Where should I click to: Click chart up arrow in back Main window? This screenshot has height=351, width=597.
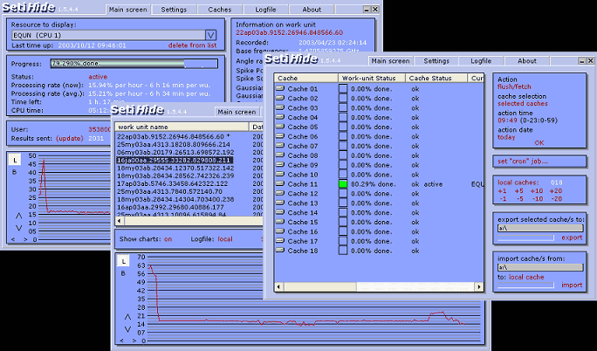18,216
